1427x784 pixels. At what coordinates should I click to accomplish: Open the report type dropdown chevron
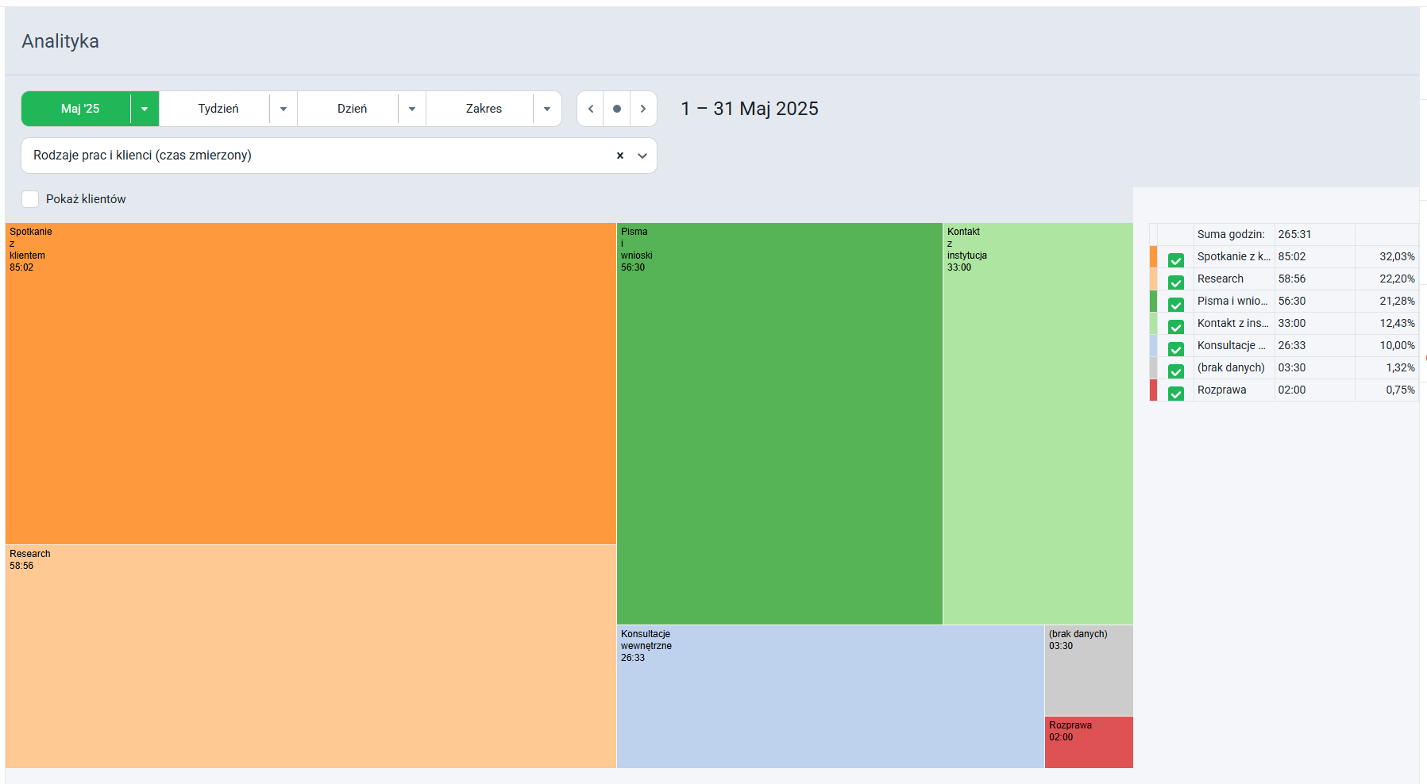tap(642, 156)
